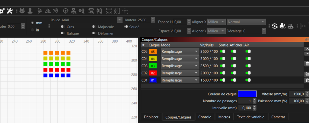Viewport: 309px width, 123px height.
Task: Open the Normal text mode dropdown
Action: tap(246, 22)
